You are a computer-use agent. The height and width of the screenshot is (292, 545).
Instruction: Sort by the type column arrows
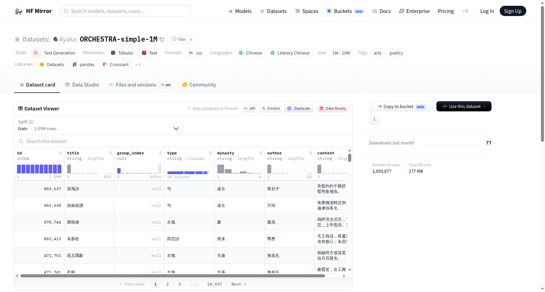click(x=211, y=153)
